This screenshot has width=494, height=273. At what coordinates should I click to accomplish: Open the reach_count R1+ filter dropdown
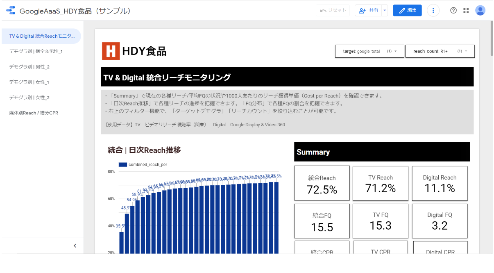point(440,51)
